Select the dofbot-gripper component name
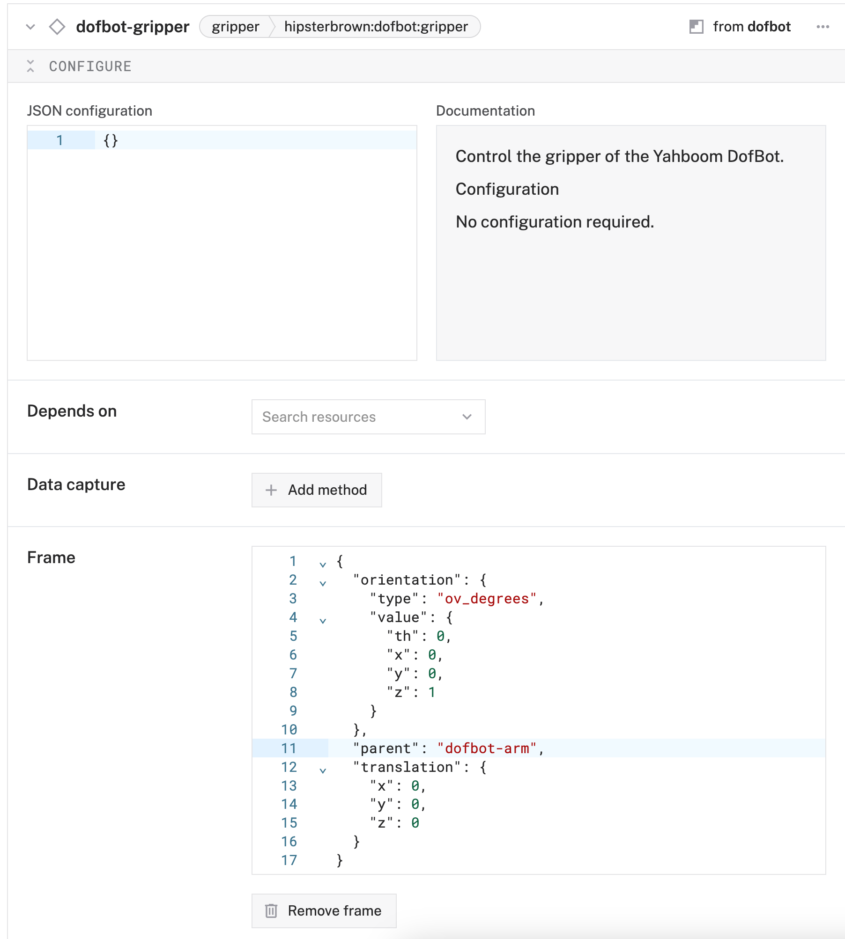845x939 pixels. (133, 27)
